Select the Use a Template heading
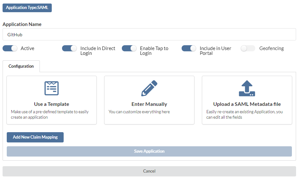298x179 pixels. click(x=51, y=104)
